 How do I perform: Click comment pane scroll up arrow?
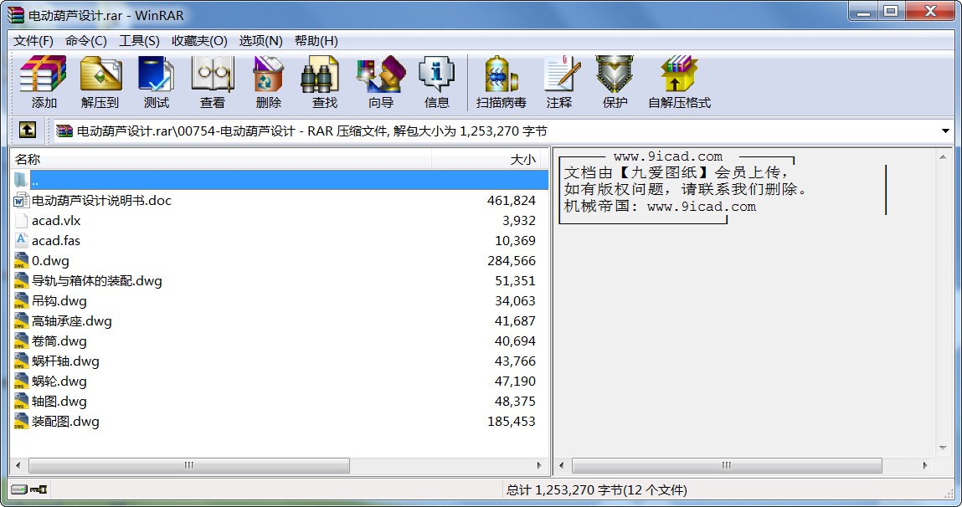tap(943, 157)
